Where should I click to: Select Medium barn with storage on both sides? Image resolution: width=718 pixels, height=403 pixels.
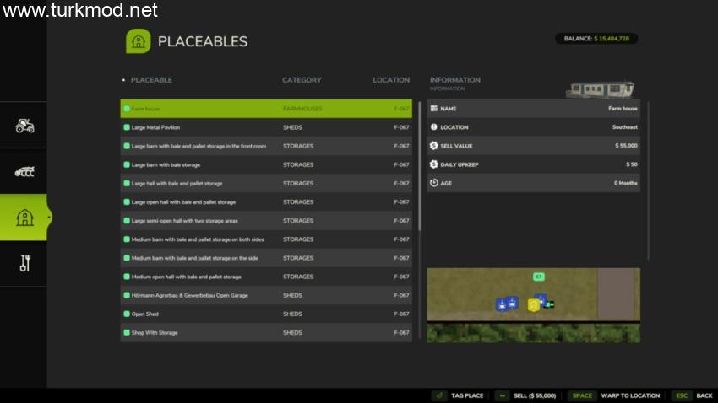pos(266,239)
